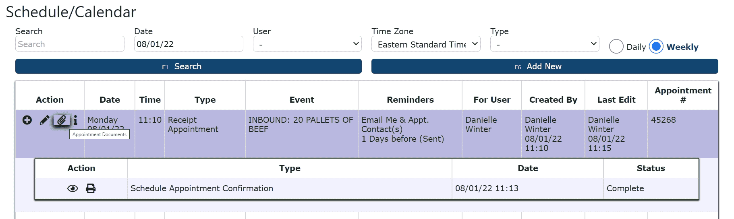Image resolution: width=734 pixels, height=219 pixels.
Task: Click the Appointment # column header
Action: (x=683, y=95)
